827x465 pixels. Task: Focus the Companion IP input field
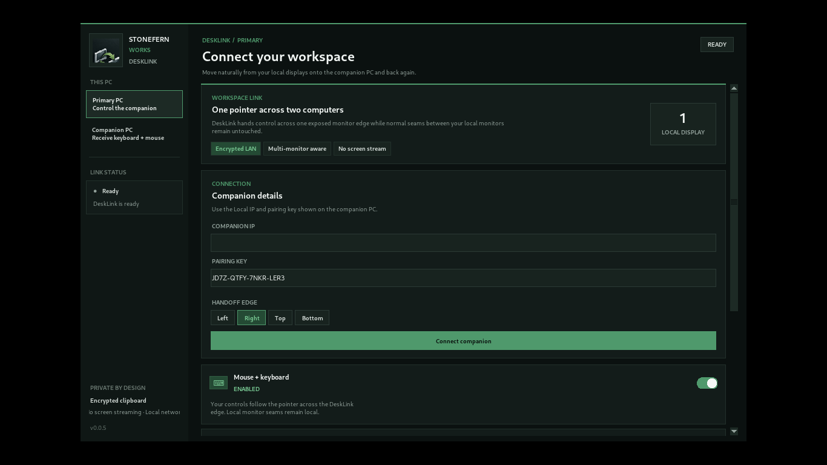[463, 243]
